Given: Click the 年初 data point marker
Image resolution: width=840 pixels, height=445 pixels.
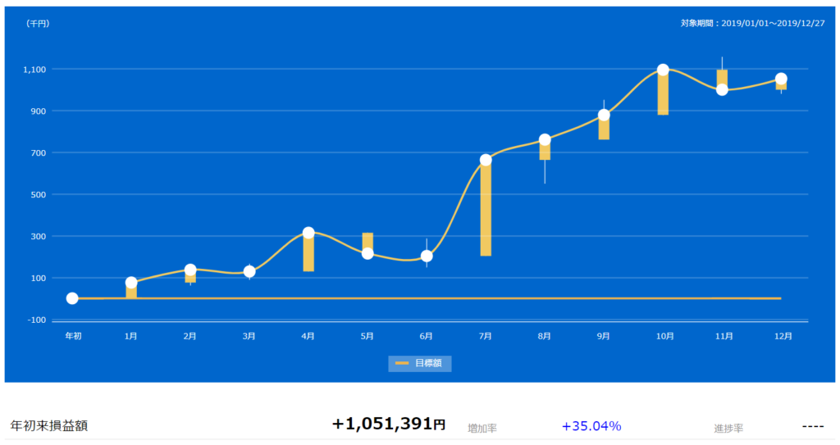Looking at the screenshot, I should 72,298.
